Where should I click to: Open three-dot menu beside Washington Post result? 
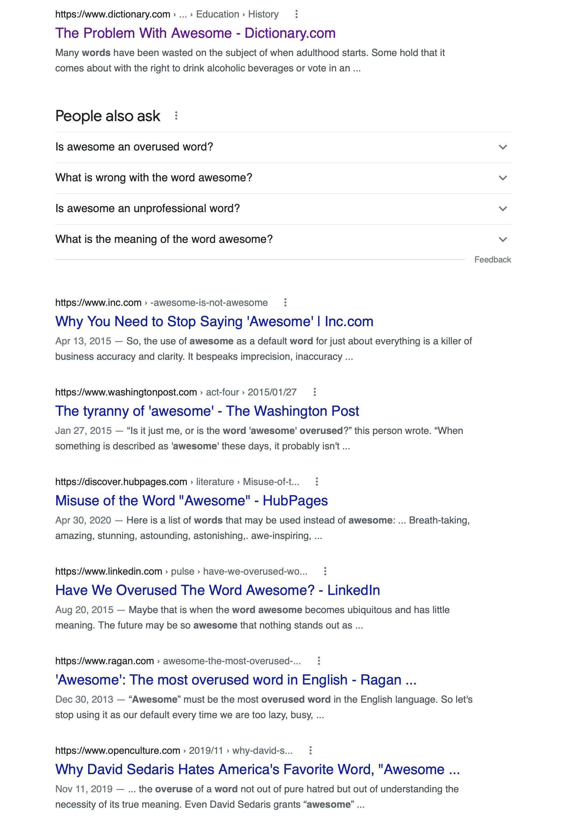[314, 392]
